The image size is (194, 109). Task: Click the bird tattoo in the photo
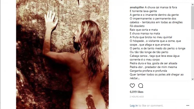pos(91,102)
